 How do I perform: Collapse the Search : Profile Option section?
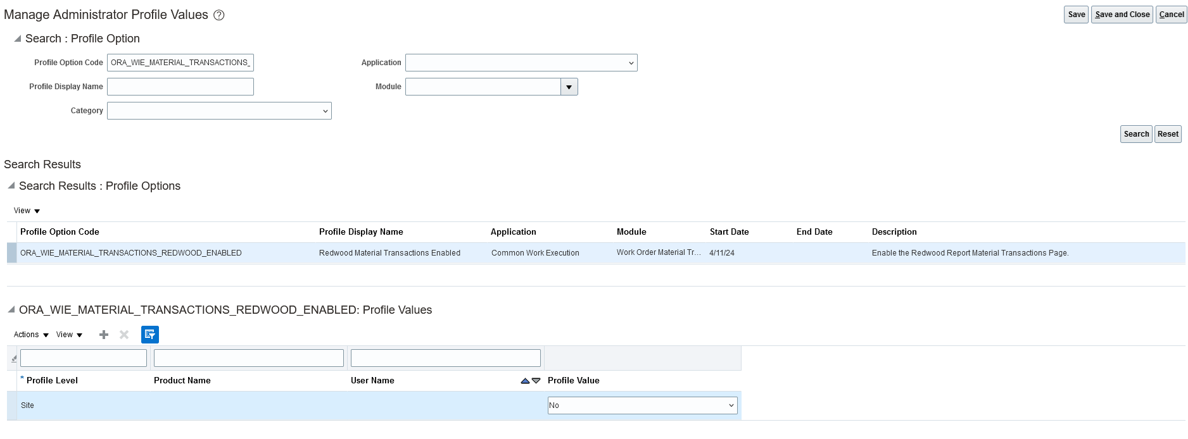(18, 39)
